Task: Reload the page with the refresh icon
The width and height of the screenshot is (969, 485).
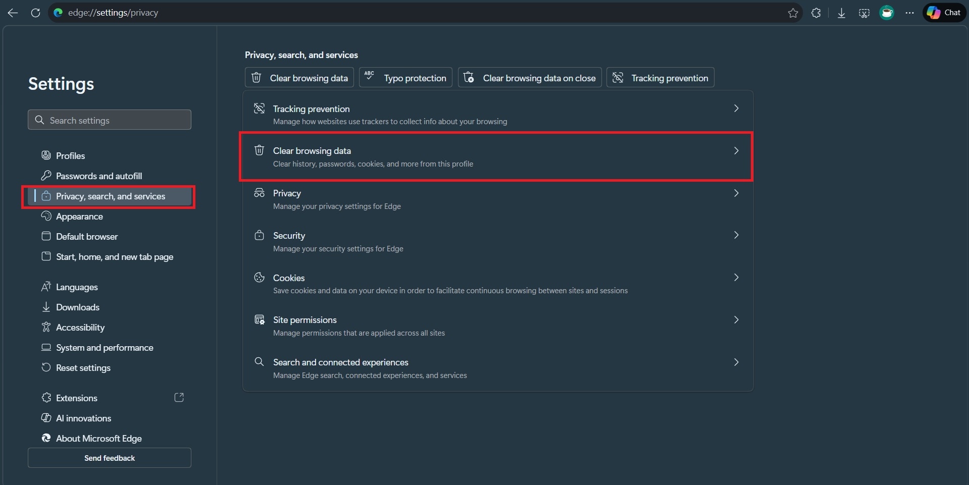Action: (x=35, y=13)
